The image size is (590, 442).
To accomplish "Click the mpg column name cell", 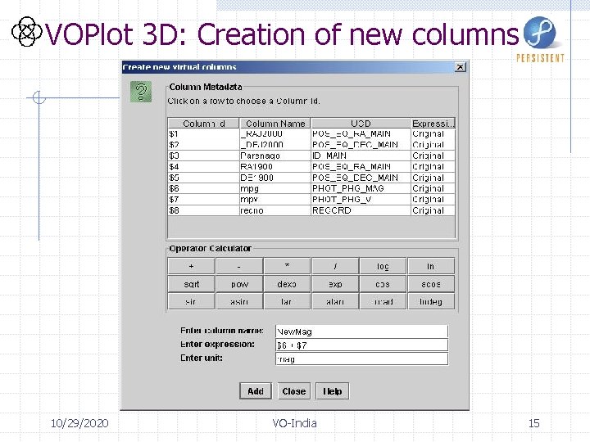I will click(x=275, y=188).
